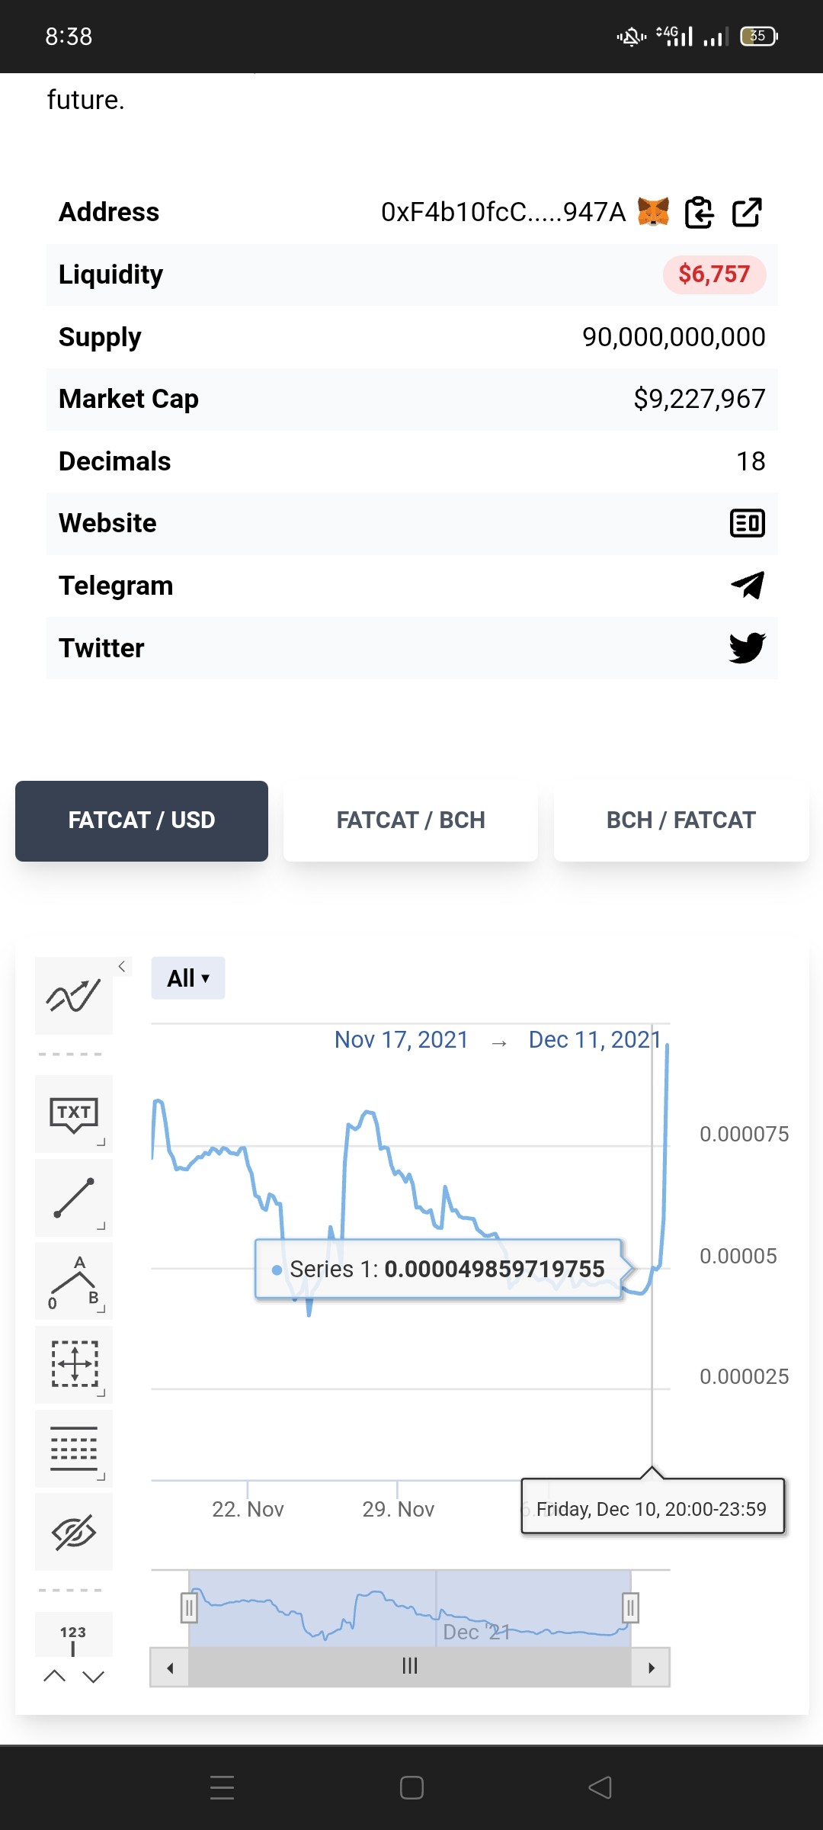Click the Nov 17, 2021 start date
The image size is (823, 1830).
coord(401,1040)
